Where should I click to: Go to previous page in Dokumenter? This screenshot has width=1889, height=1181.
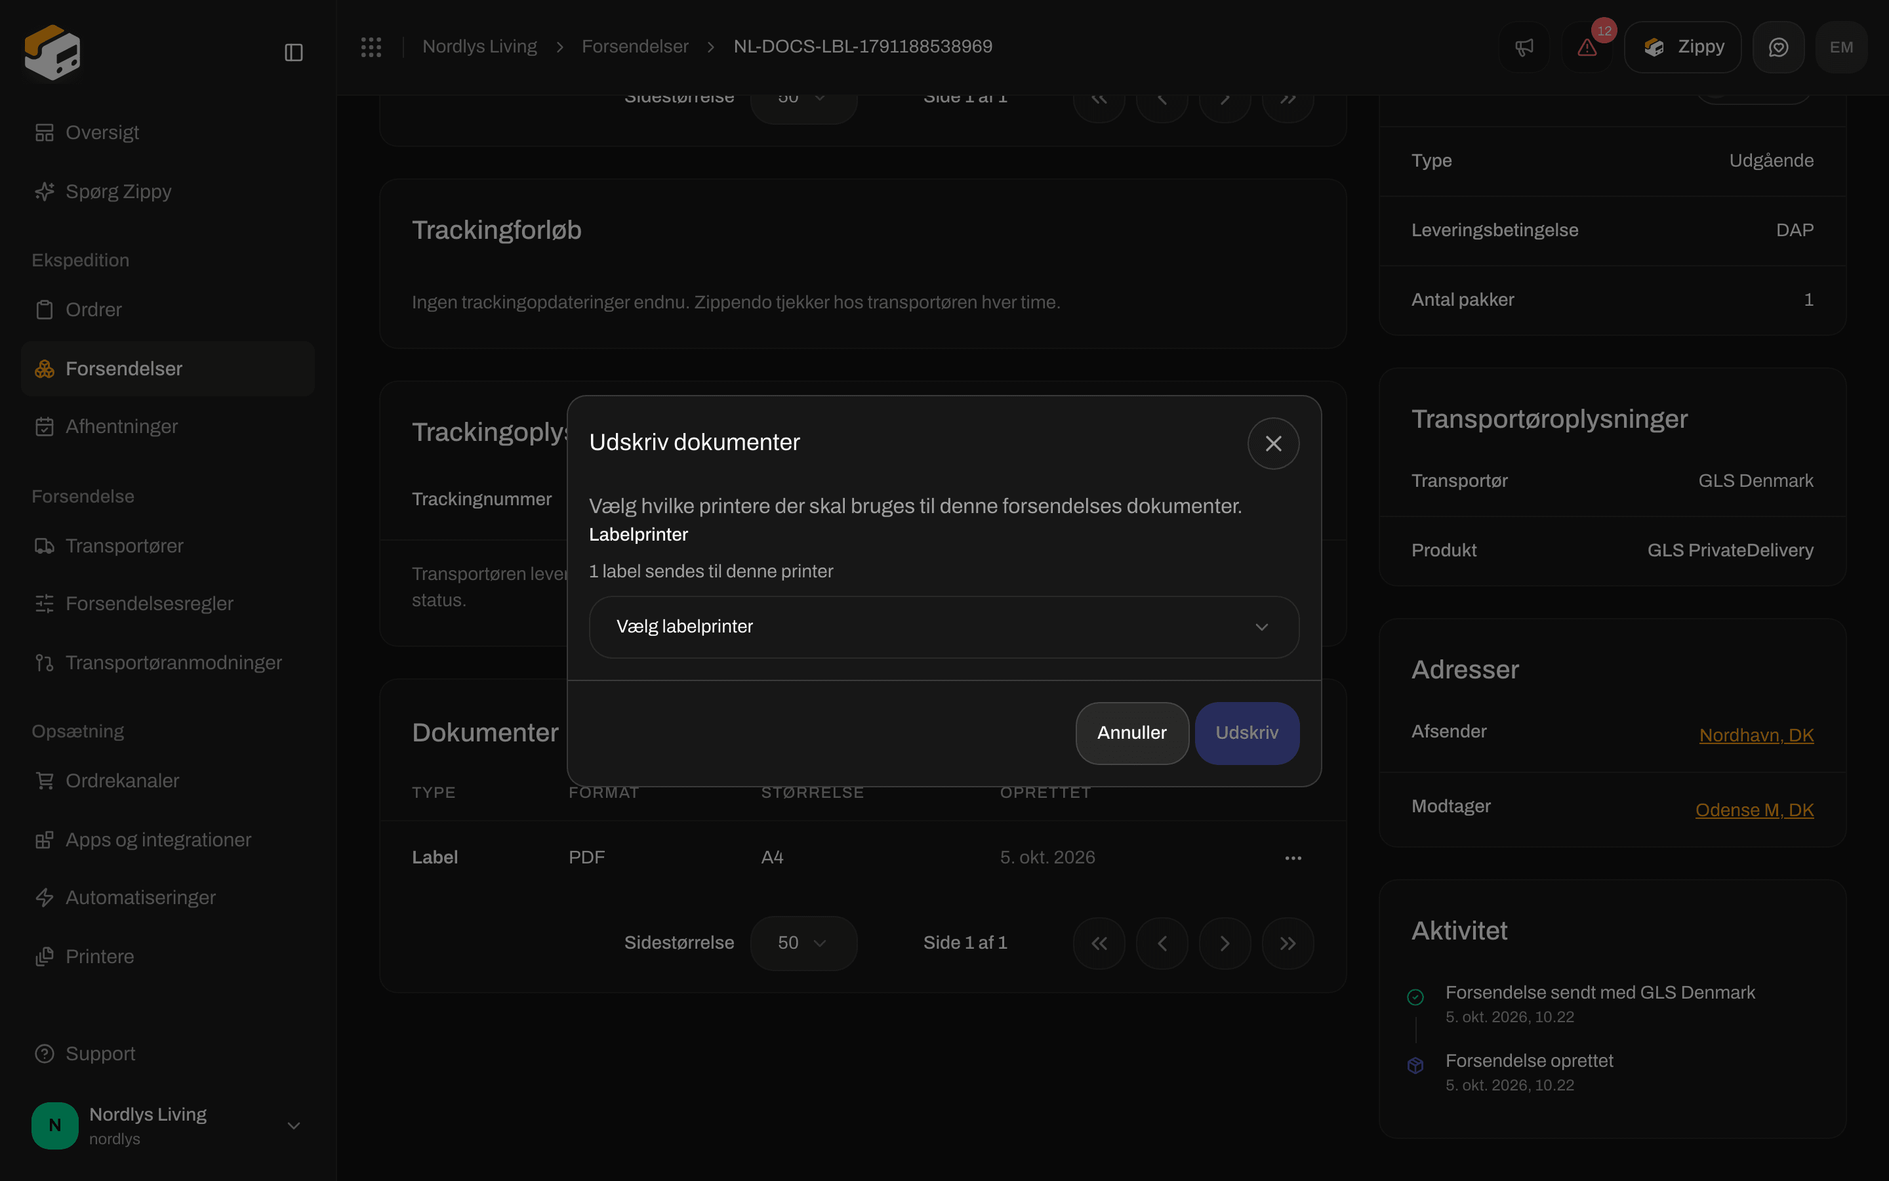pyautogui.click(x=1162, y=943)
